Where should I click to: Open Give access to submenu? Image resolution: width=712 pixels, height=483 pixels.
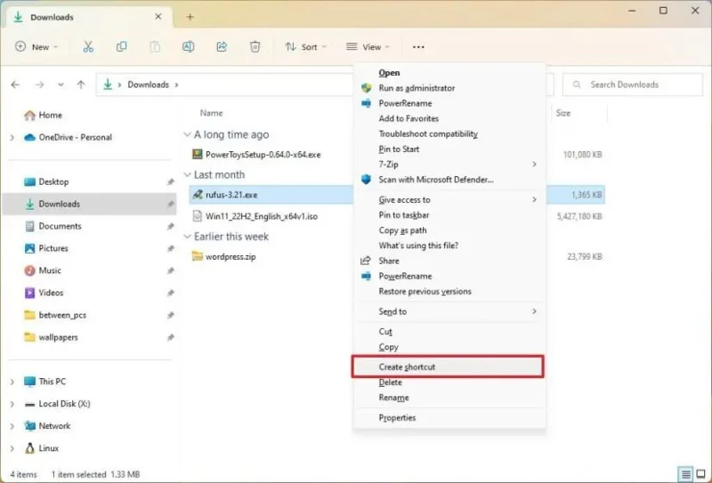(449, 200)
